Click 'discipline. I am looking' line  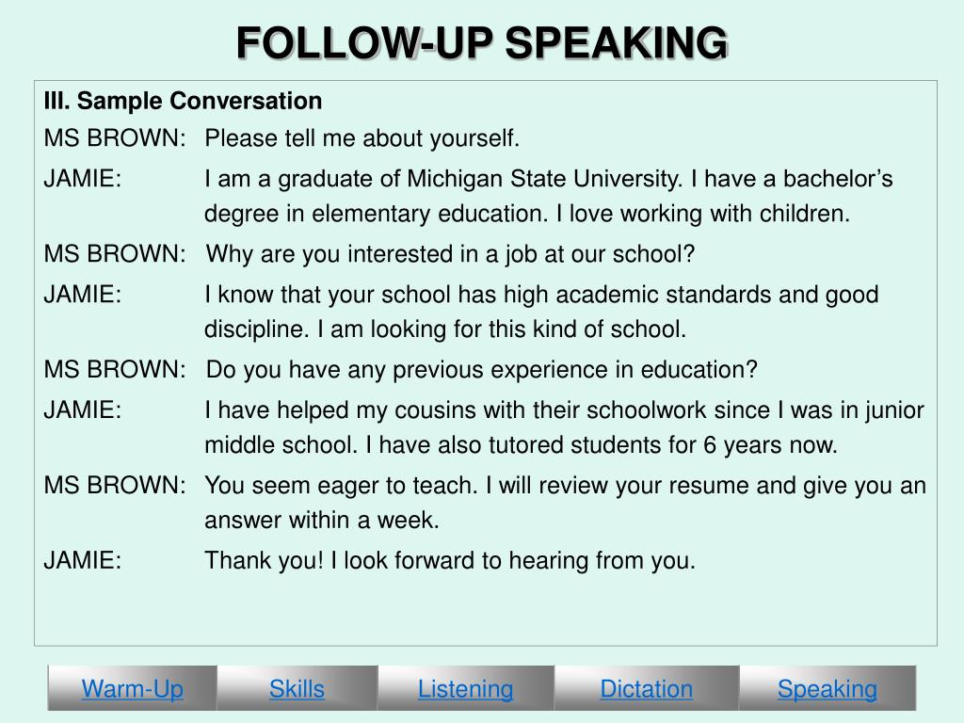tap(445, 329)
